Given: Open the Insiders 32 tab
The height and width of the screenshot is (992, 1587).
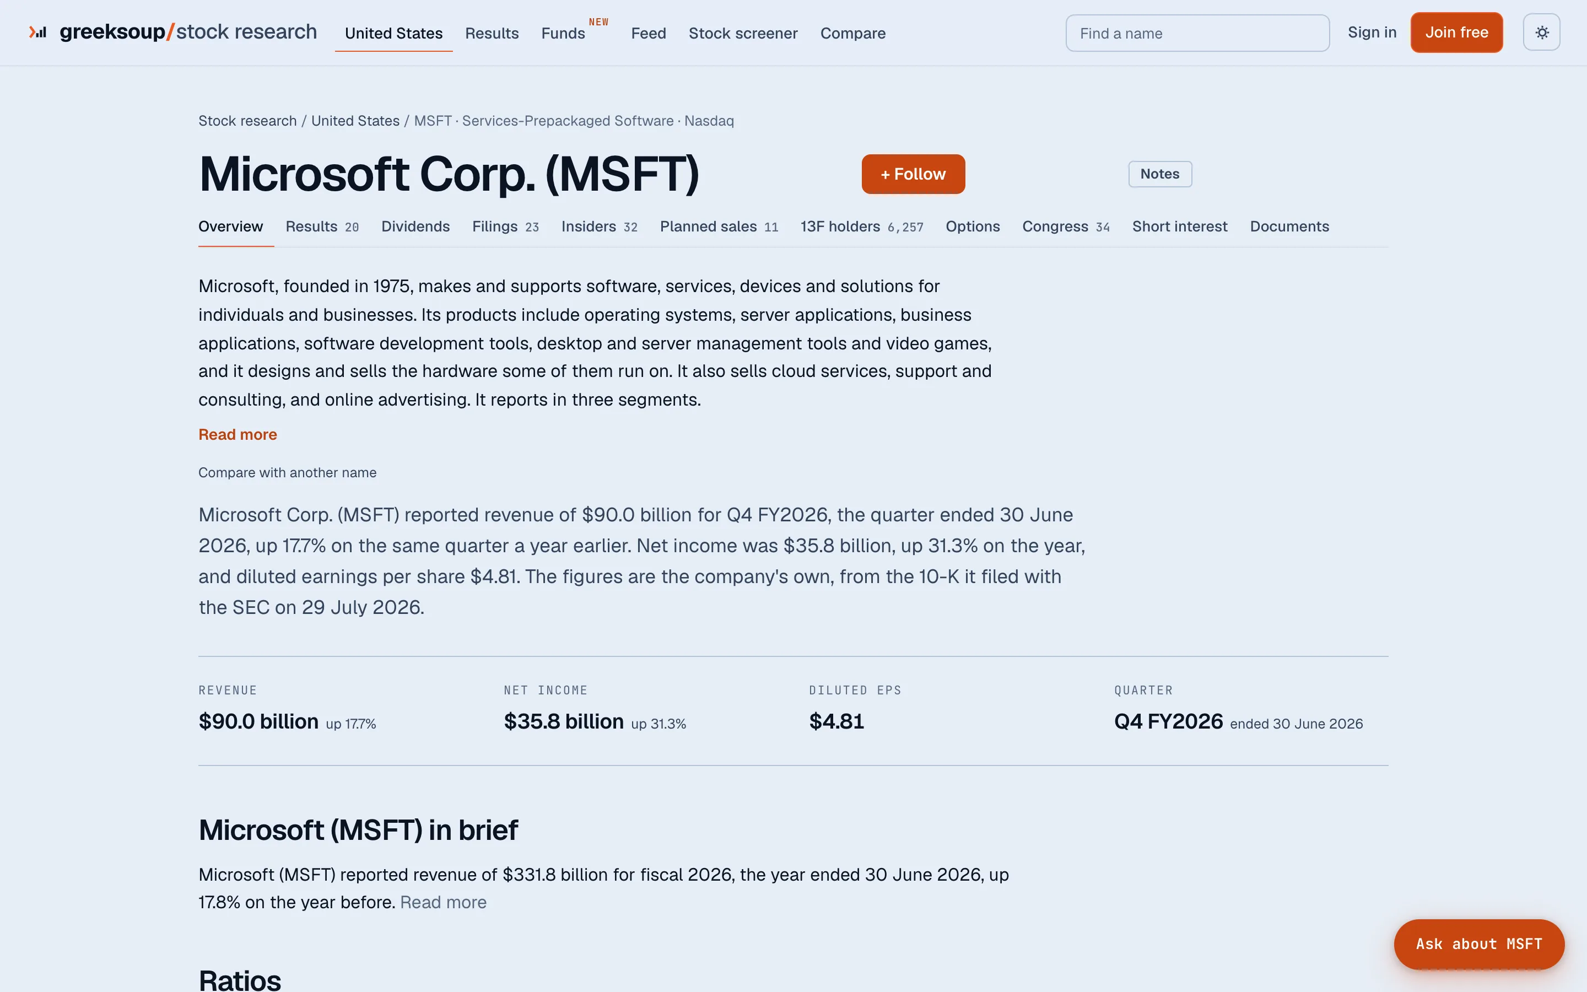Looking at the screenshot, I should (600, 227).
